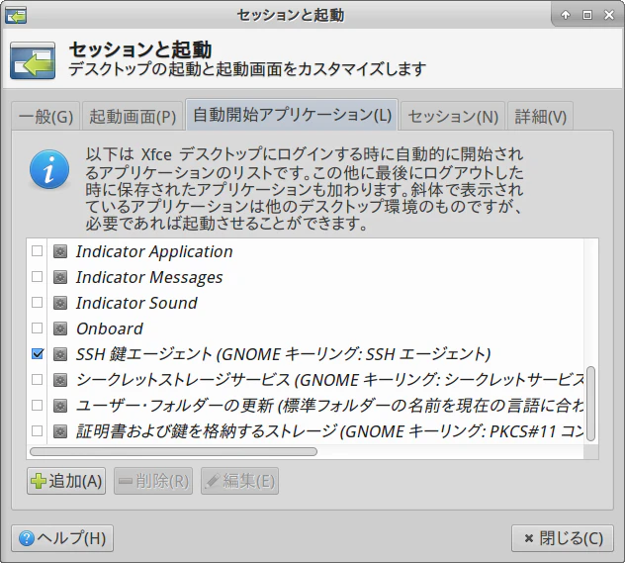The height and width of the screenshot is (563, 625).
Task: Select the Indicator Application row text
Action: pos(154,251)
